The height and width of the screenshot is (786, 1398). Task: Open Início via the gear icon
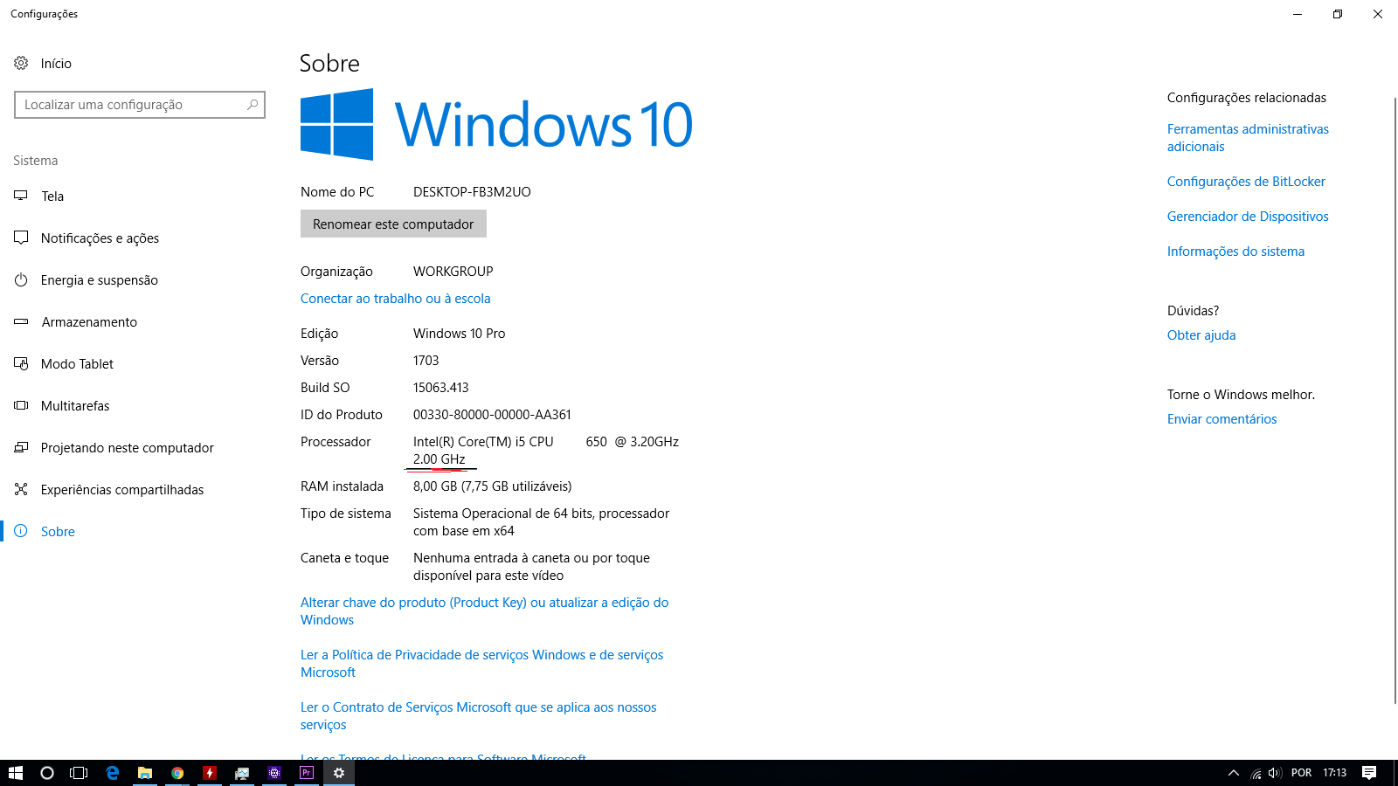(x=21, y=63)
